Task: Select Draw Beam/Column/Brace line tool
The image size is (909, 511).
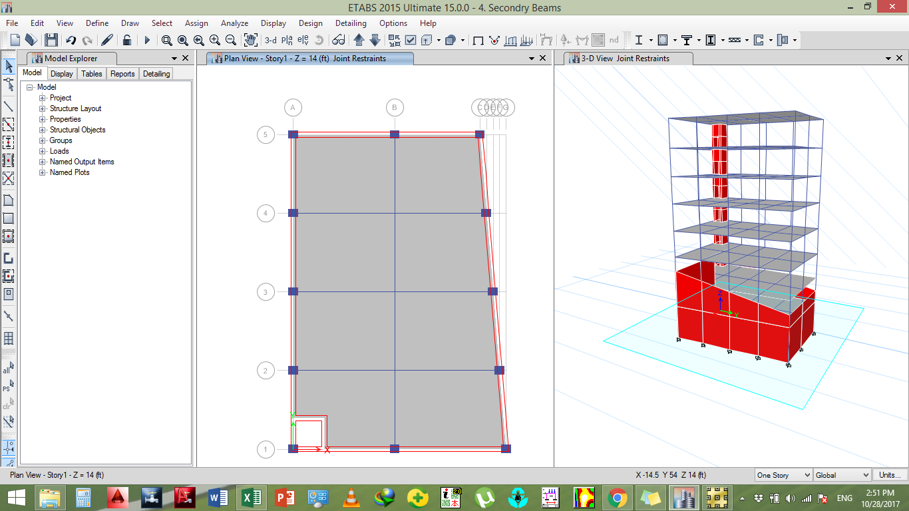Action: tap(9, 106)
